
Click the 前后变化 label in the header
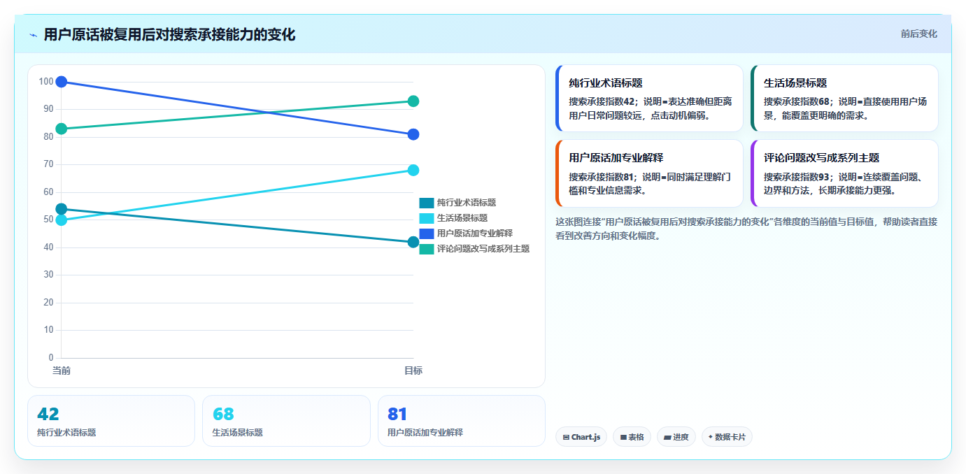[x=918, y=34]
